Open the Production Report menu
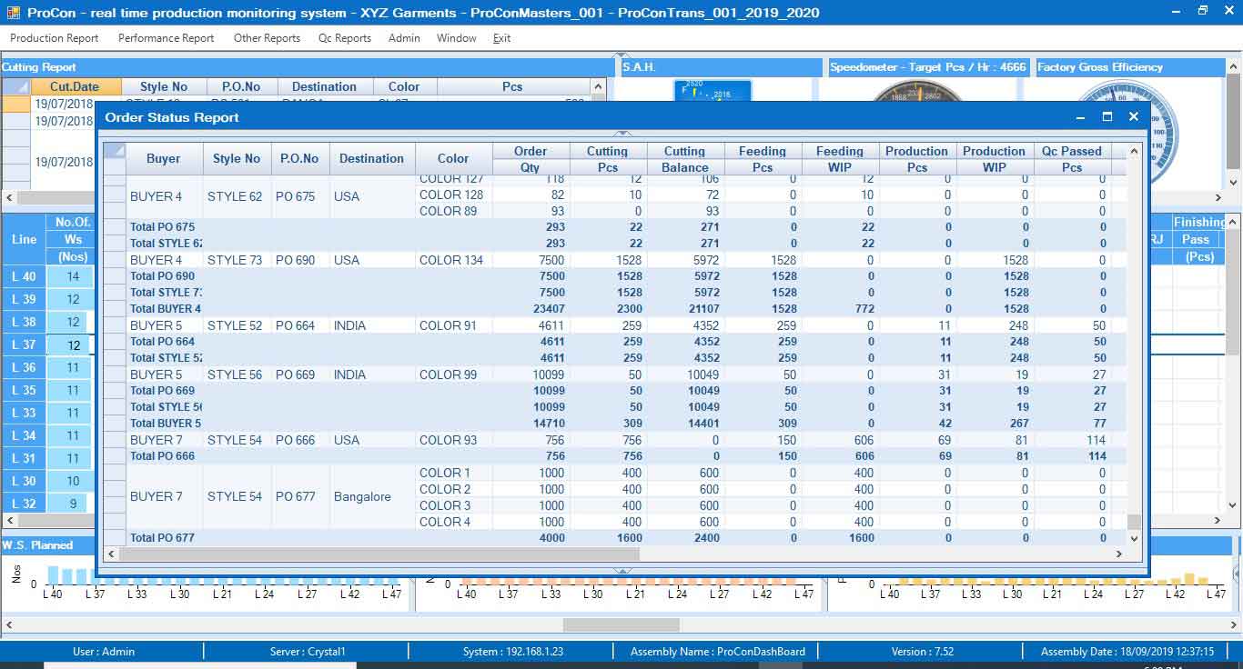Screen dimensions: 1243x669 click(54, 38)
